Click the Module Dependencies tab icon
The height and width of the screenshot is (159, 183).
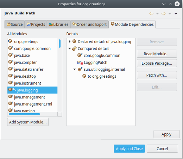point(113,24)
